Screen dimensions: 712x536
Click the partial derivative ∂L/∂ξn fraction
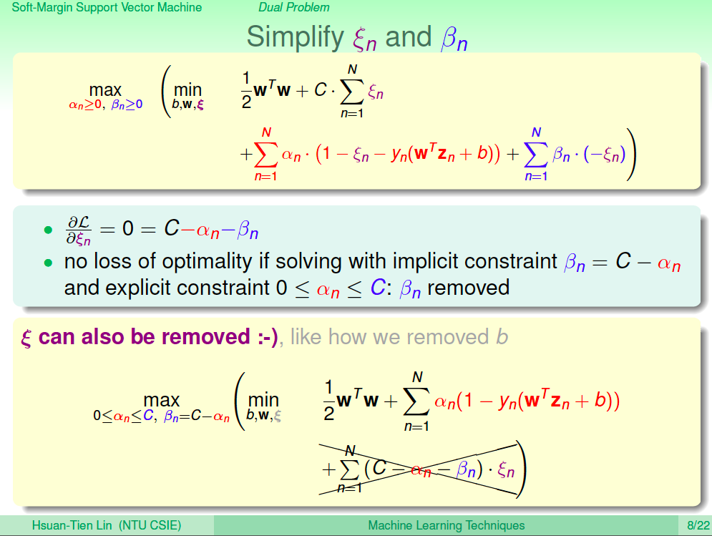click(79, 230)
